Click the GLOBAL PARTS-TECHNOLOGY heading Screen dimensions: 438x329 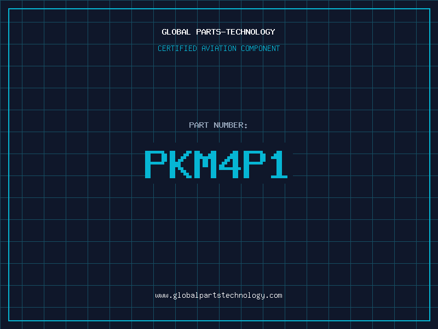pyautogui.click(x=218, y=32)
